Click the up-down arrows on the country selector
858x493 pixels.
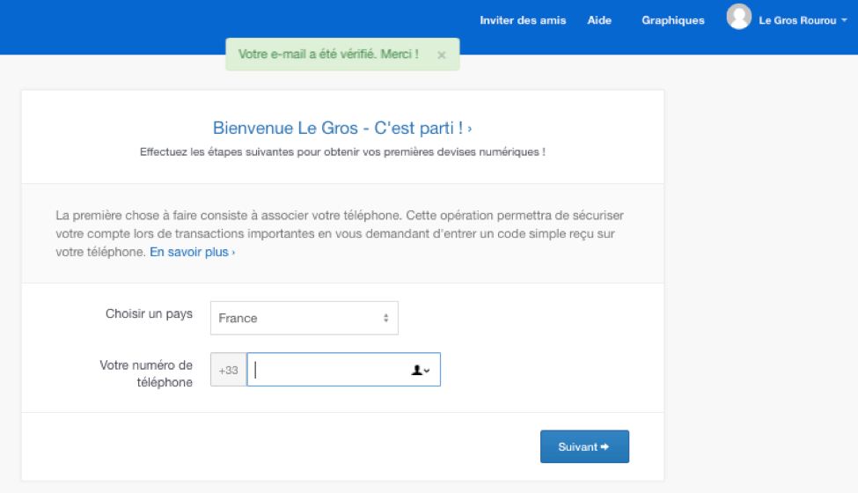(385, 318)
